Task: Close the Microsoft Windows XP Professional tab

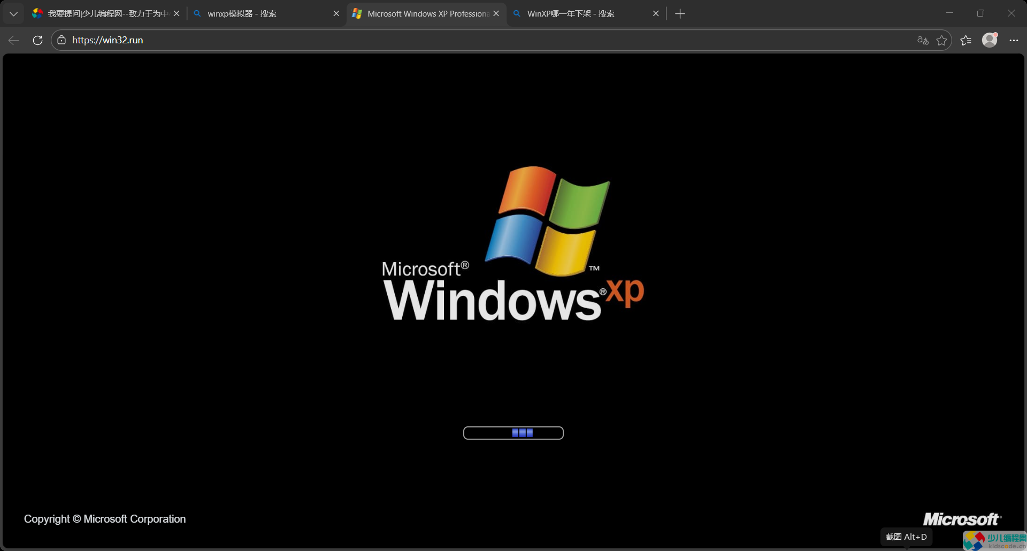Action: pyautogui.click(x=496, y=13)
